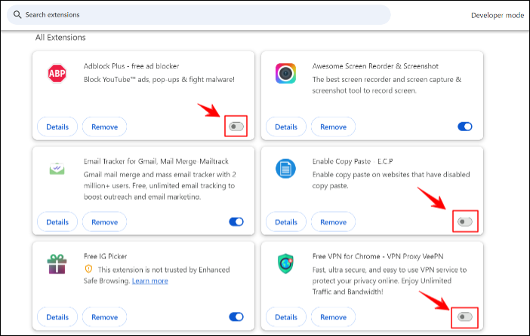Image resolution: width=530 pixels, height=336 pixels.
Task: Turn off the Email Tracker toggle
Action: pos(236,222)
